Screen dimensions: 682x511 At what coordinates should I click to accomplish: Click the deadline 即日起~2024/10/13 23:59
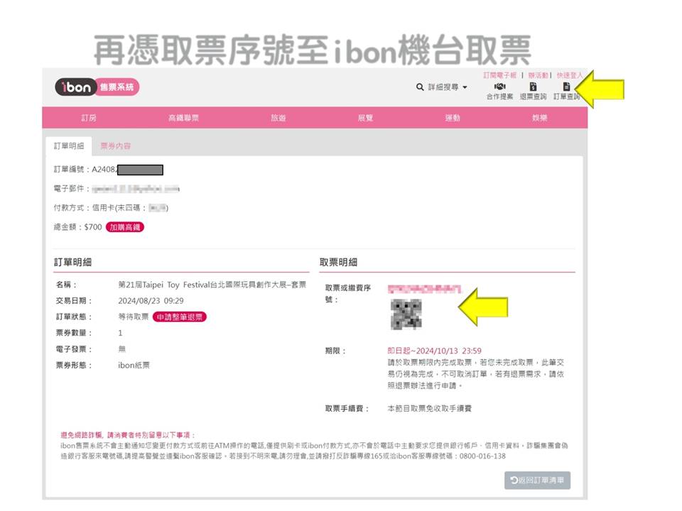click(435, 351)
